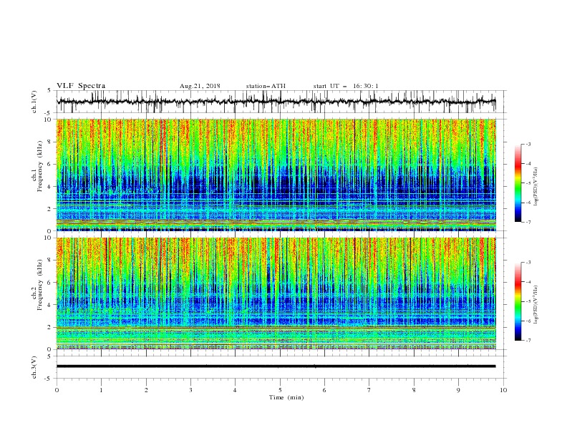This screenshot has width=567, height=438.
Task: Click the "ch.3(V)" waveform axis label
Action: coord(34,367)
